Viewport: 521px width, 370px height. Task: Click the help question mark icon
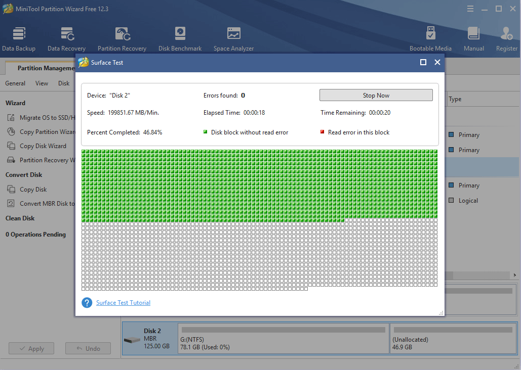click(x=87, y=302)
